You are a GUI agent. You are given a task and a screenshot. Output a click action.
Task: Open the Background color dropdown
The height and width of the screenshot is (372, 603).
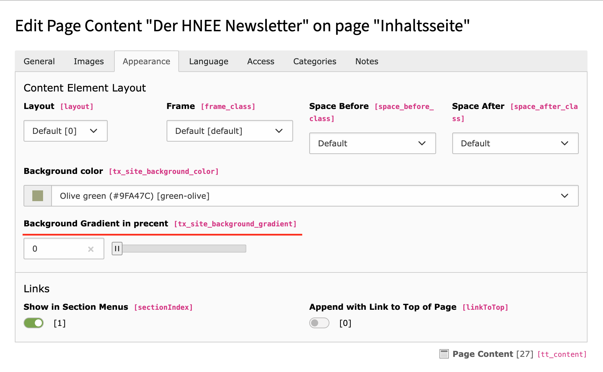[315, 196]
